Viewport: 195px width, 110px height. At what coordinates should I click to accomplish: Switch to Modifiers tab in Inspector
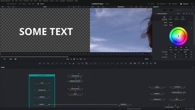click(x=179, y=10)
